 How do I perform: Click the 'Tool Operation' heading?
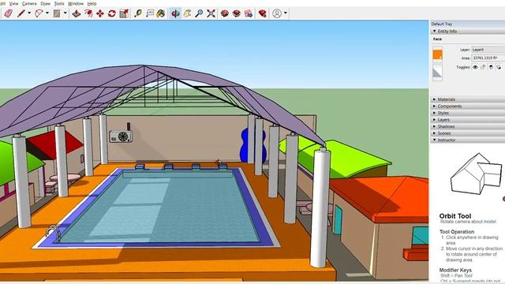[457, 232]
